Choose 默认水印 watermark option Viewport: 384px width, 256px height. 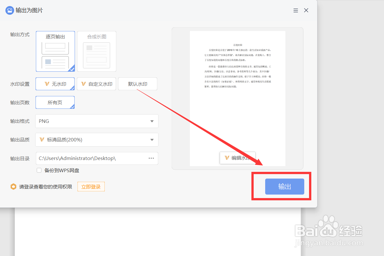[x=138, y=84]
